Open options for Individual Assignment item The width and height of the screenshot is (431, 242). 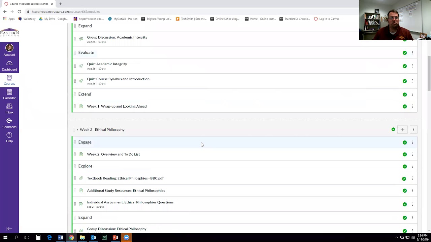pos(412,204)
